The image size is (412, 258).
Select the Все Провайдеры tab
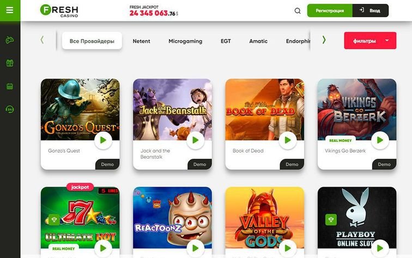point(92,41)
